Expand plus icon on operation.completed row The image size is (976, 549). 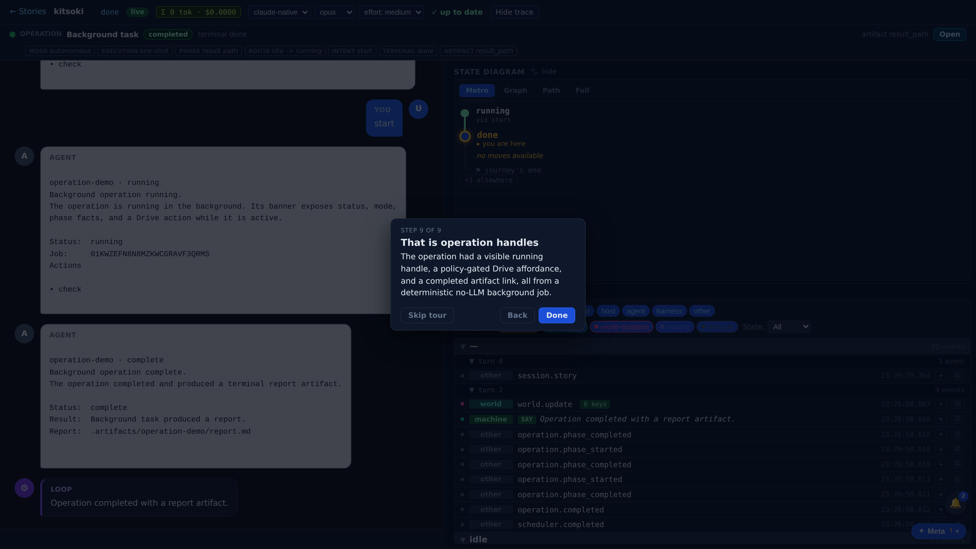click(941, 510)
